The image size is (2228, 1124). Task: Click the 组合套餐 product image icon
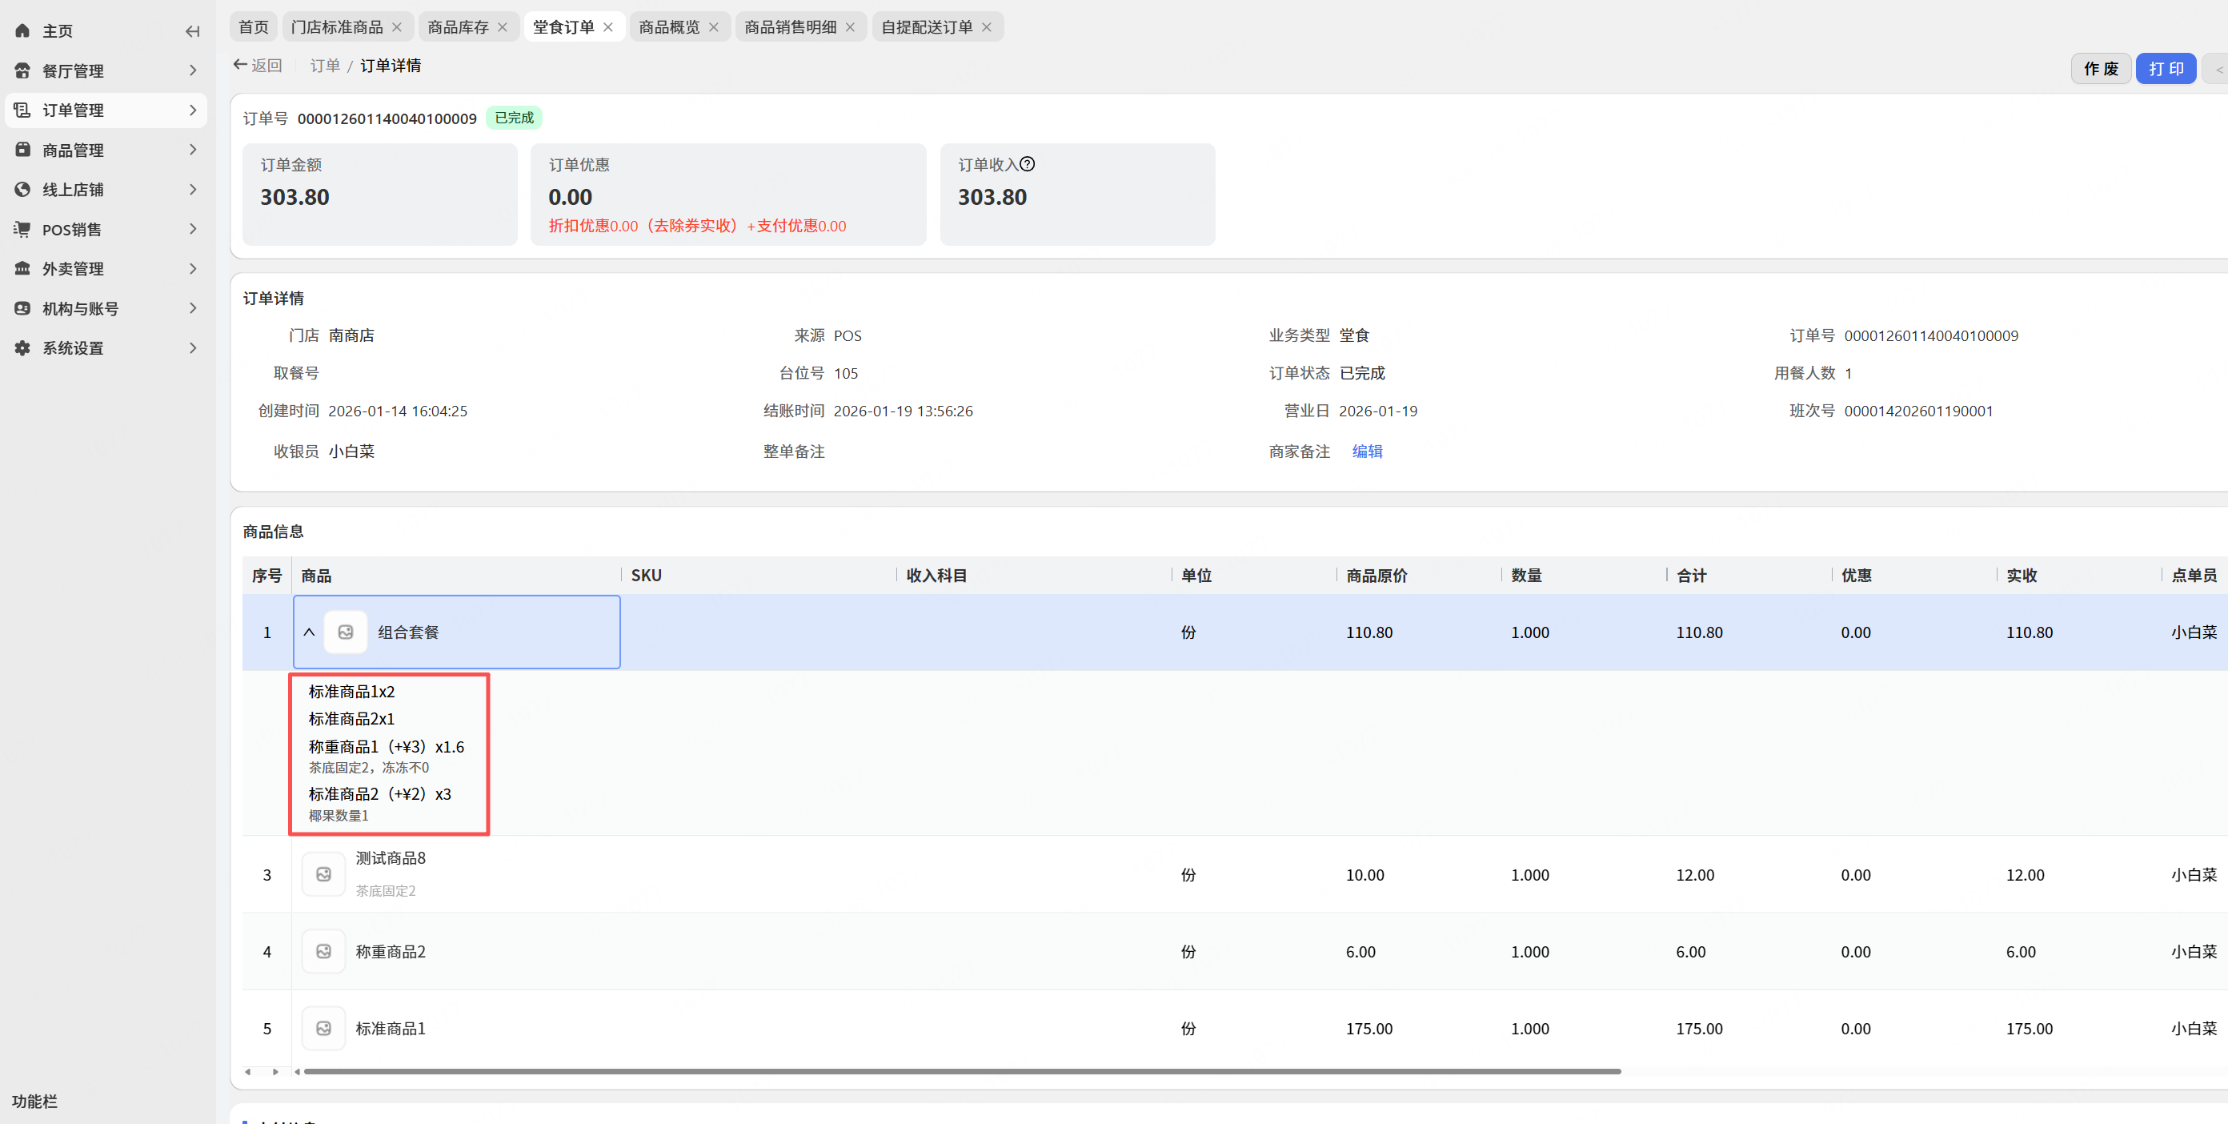tap(345, 632)
